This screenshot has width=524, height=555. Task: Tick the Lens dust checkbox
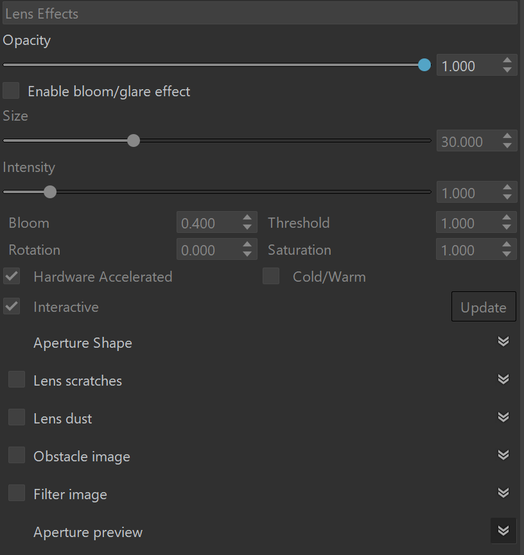pyautogui.click(x=17, y=417)
